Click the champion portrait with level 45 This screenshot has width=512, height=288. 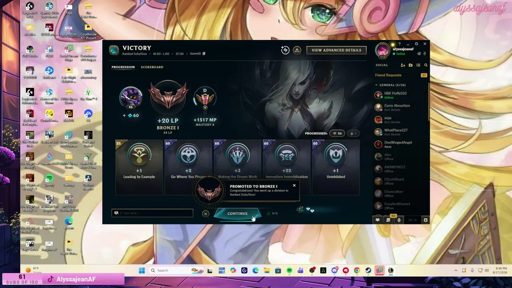pos(130,98)
